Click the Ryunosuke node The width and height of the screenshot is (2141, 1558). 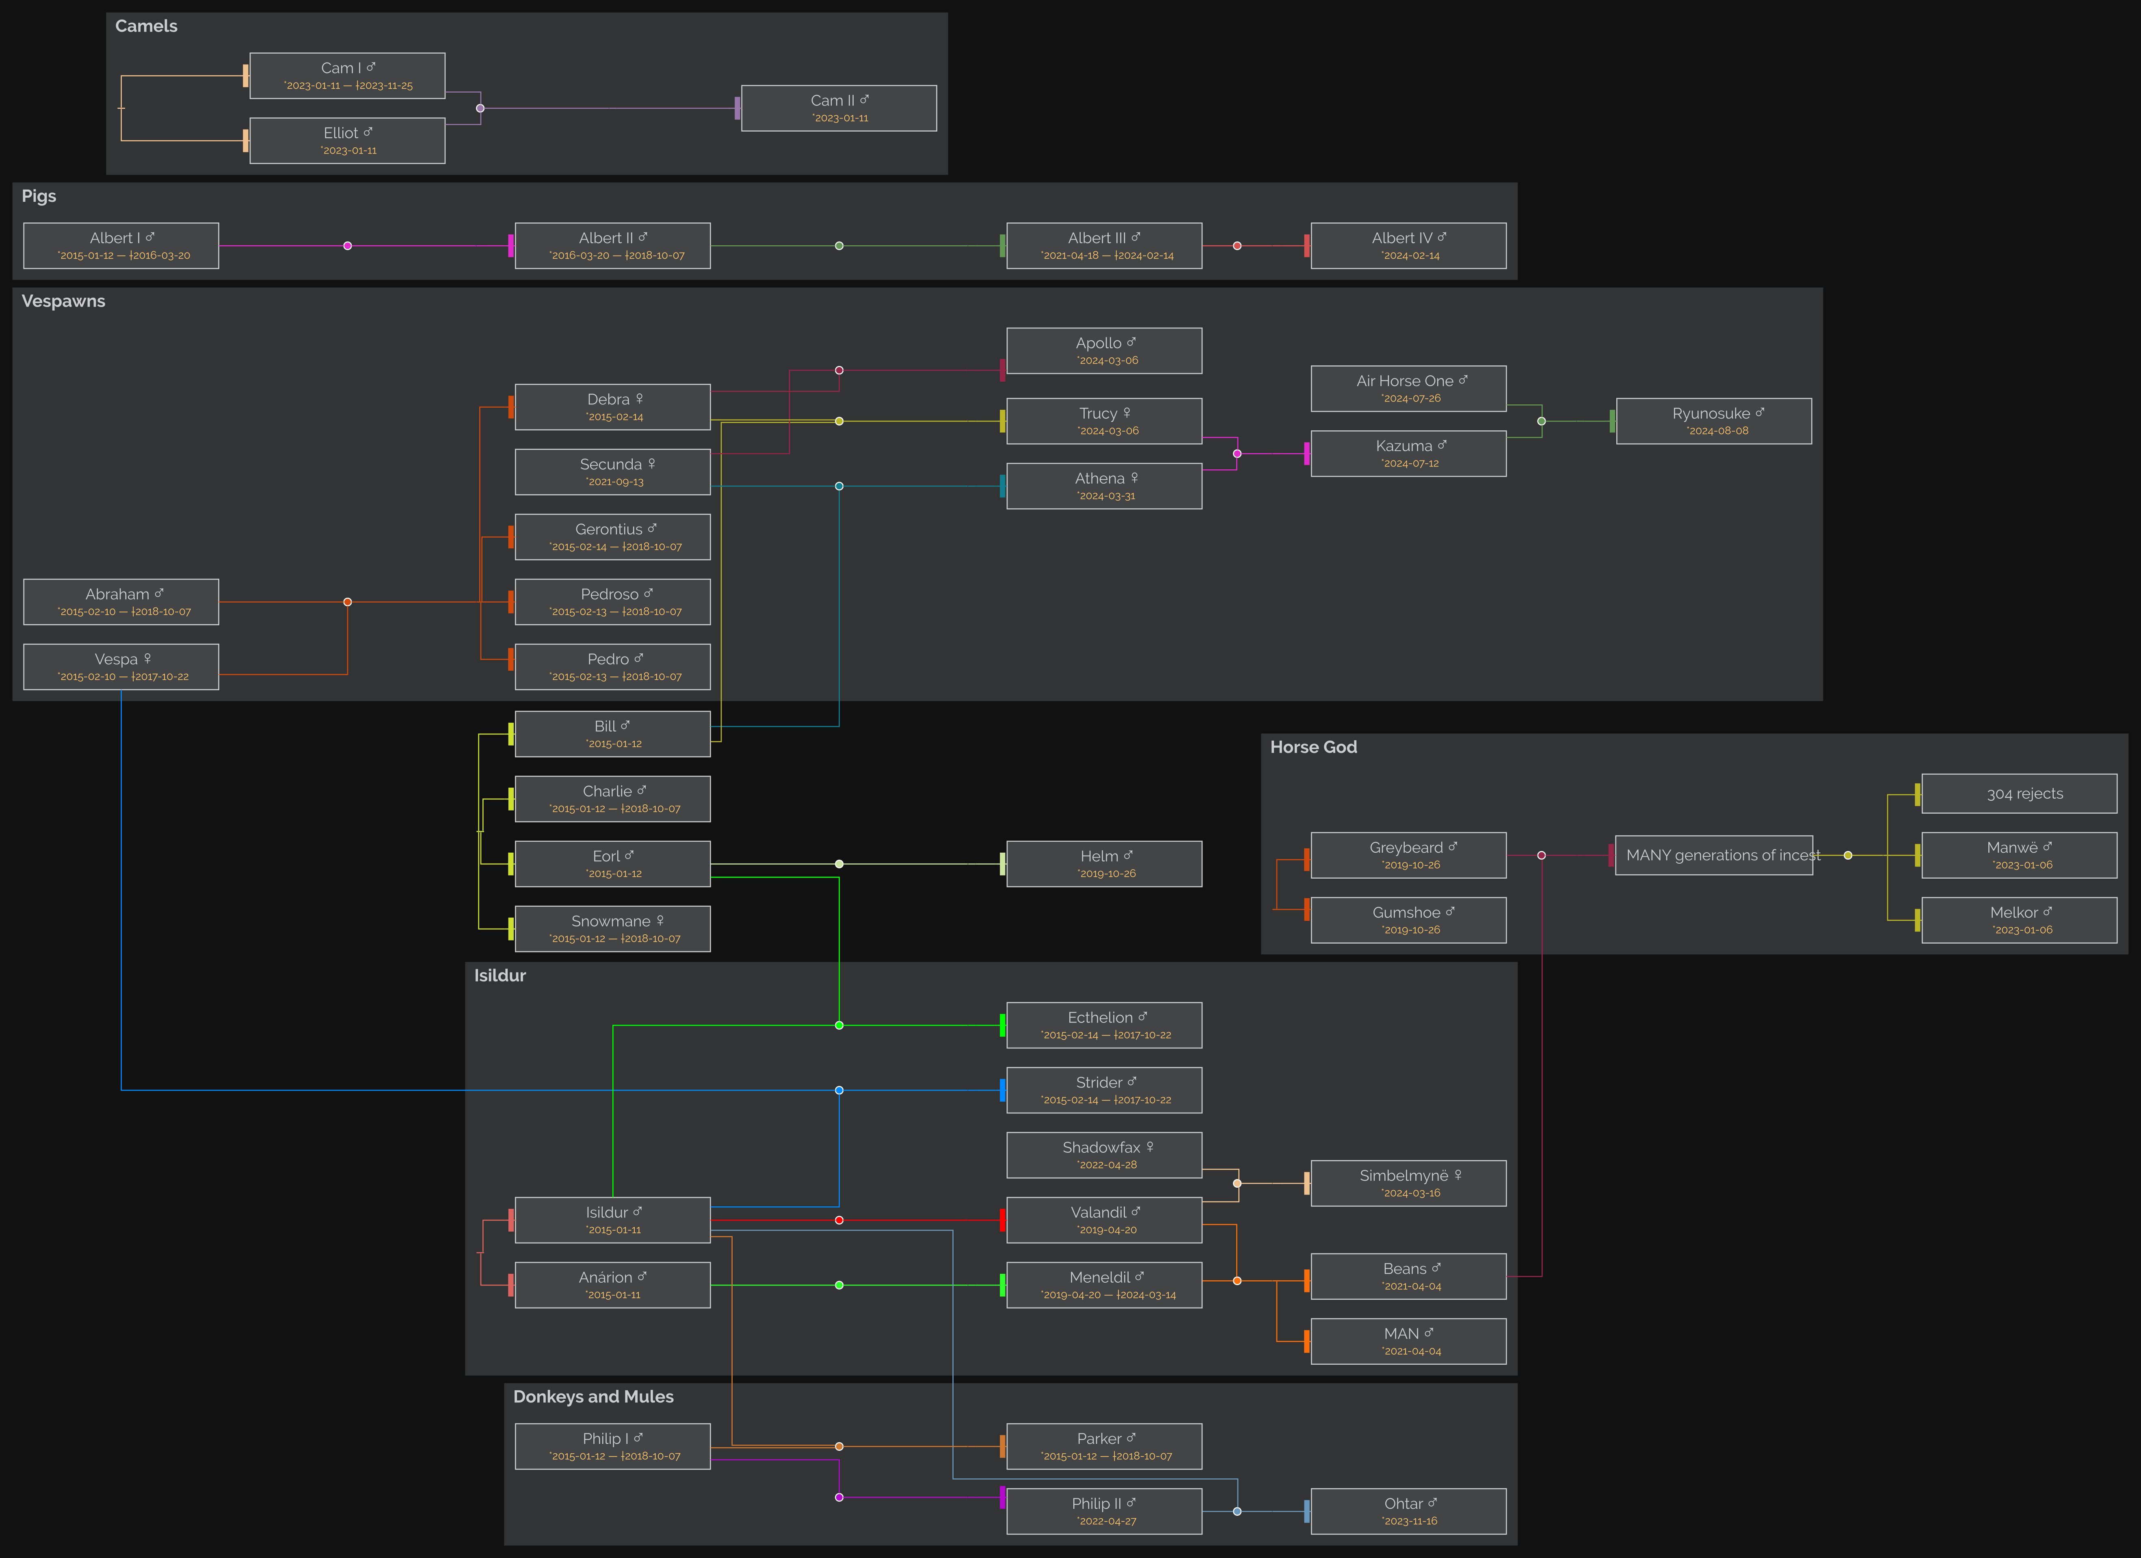(1713, 421)
